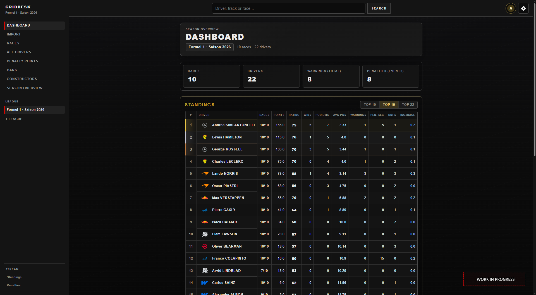Open driver George RUSSELL
536x295 pixels.
[227, 149]
